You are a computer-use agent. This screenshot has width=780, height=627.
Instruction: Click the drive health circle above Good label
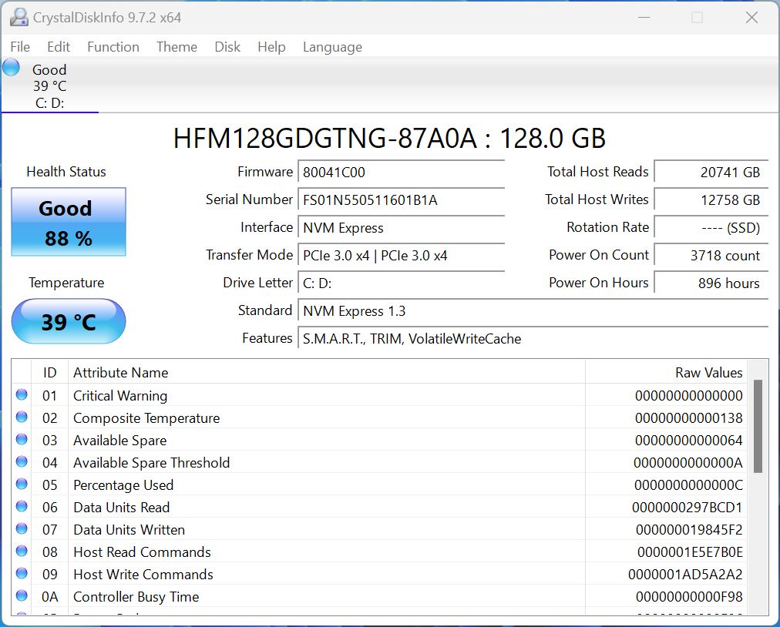(10, 68)
